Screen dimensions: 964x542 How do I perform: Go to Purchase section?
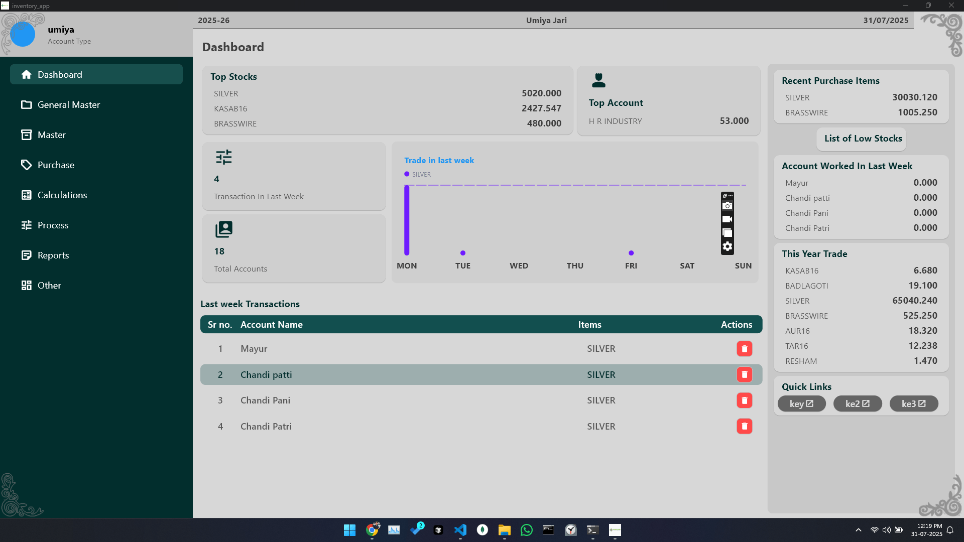56,165
